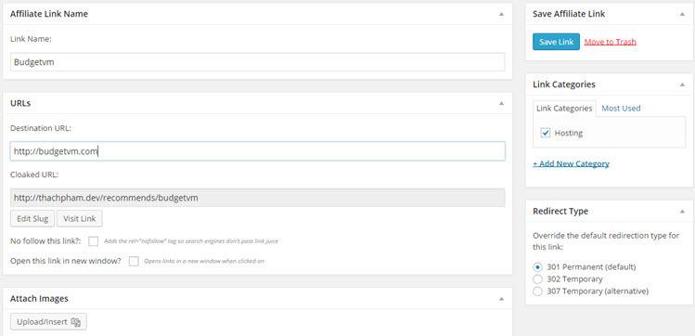Click the Link Categories panel heading
The width and height of the screenshot is (695, 336).
[564, 84]
